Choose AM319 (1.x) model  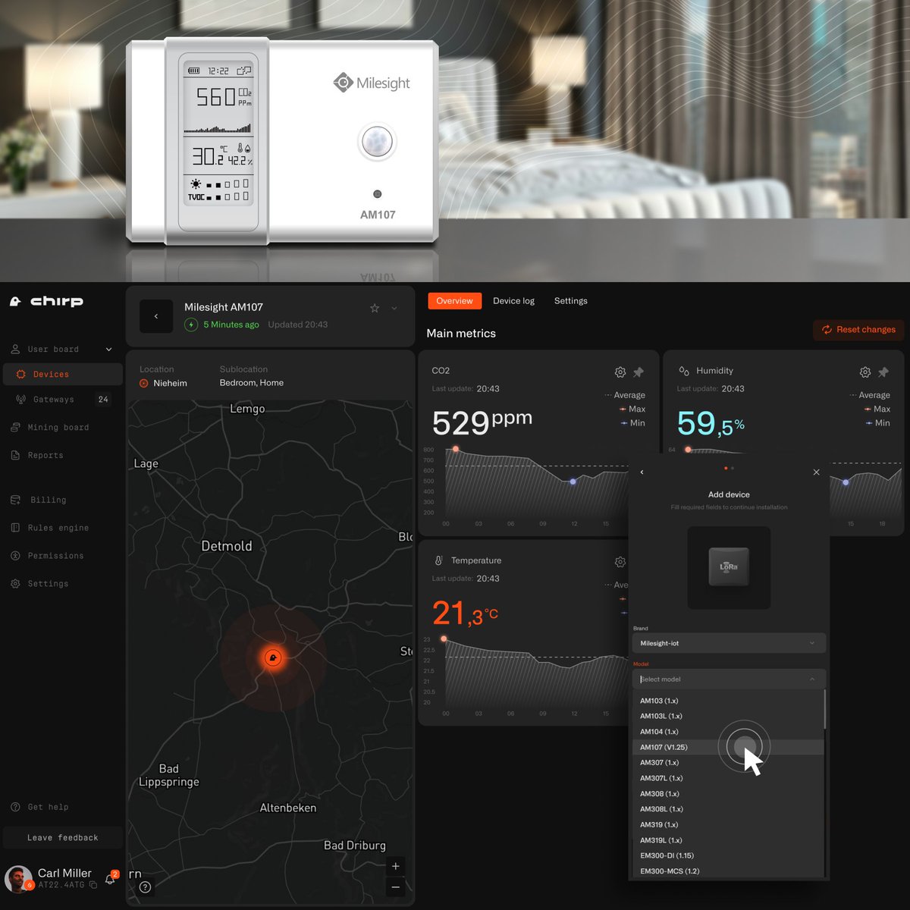point(728,824)
